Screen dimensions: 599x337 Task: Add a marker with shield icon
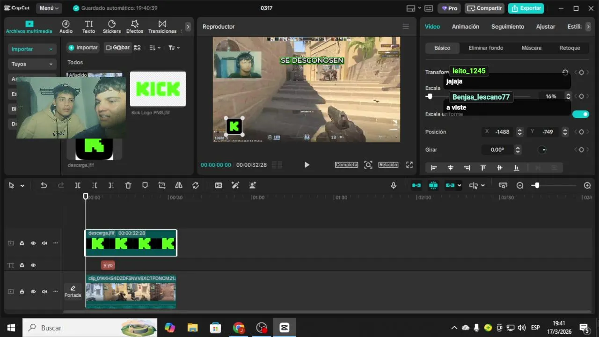click(145, 185)
